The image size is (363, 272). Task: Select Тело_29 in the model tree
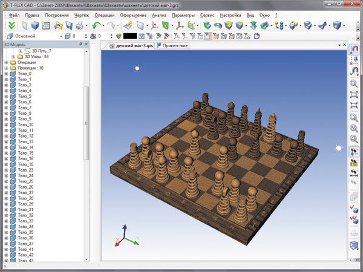click(25, 204)
